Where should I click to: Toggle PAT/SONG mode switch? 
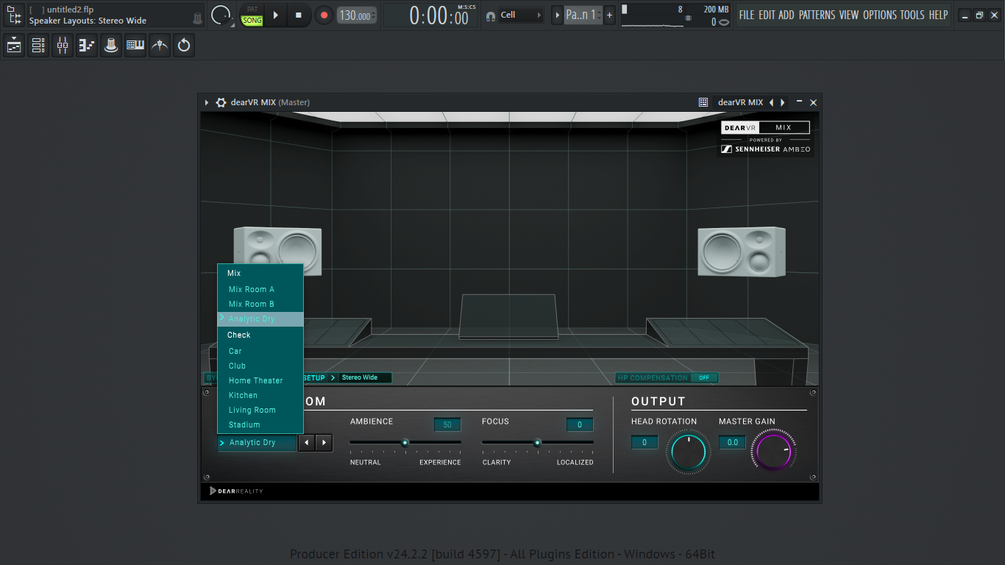252,15
